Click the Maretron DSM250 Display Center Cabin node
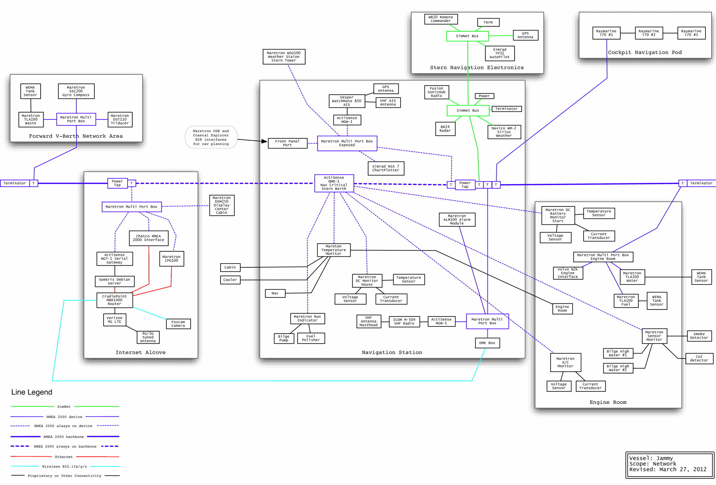Screen dimensions: 716x485 (222, 205)
